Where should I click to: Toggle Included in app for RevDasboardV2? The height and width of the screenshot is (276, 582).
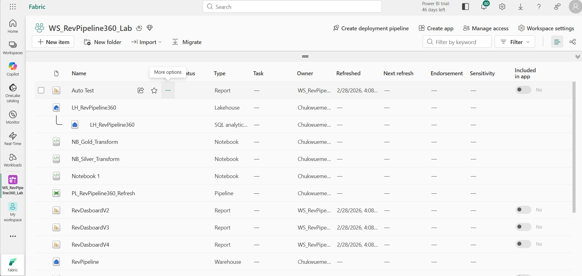[x=523, y=210]
